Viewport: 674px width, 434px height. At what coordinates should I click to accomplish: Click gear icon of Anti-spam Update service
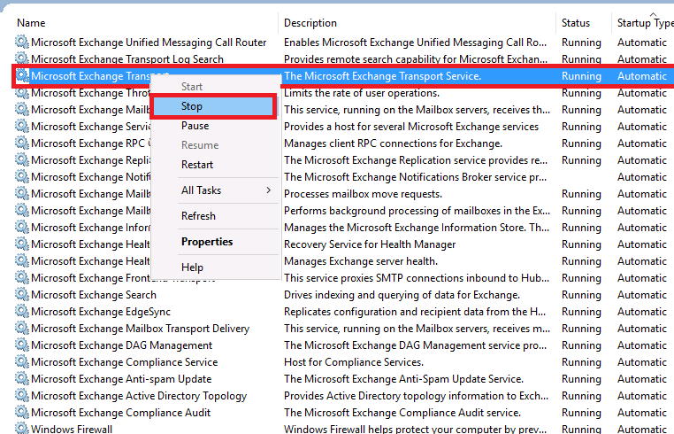(21, 379)
